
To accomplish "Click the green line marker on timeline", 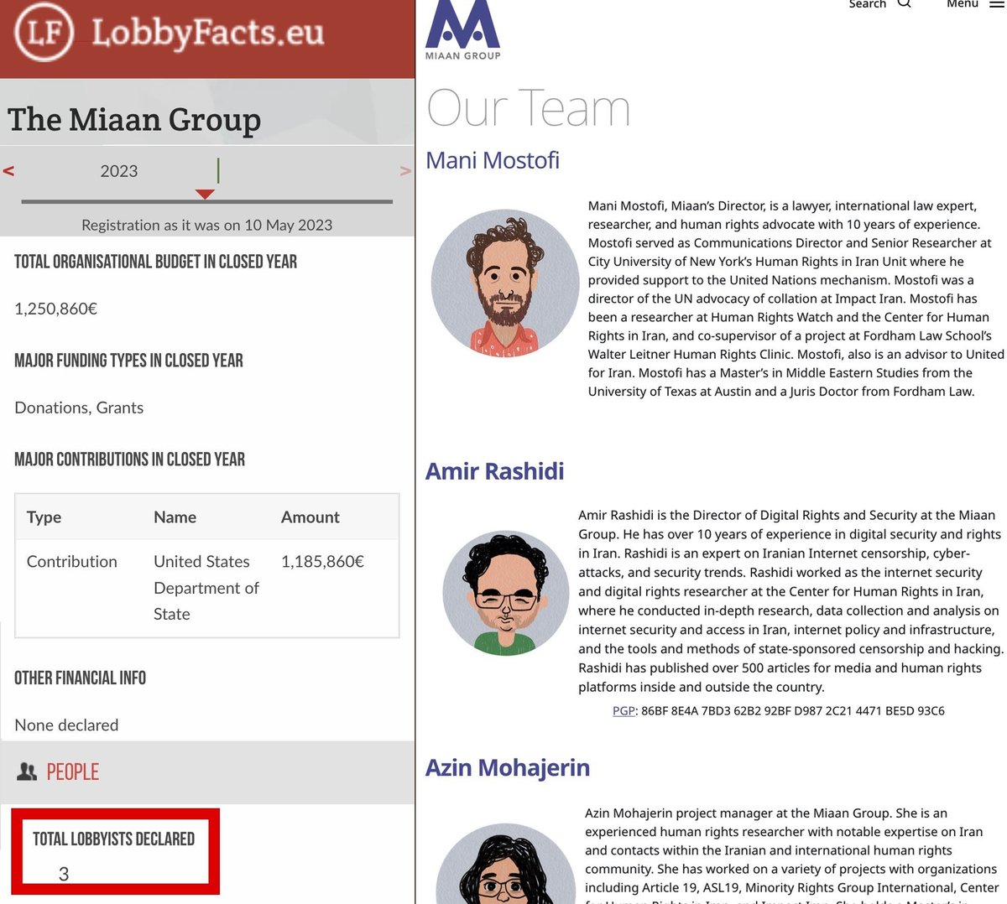I will (218, 170).
